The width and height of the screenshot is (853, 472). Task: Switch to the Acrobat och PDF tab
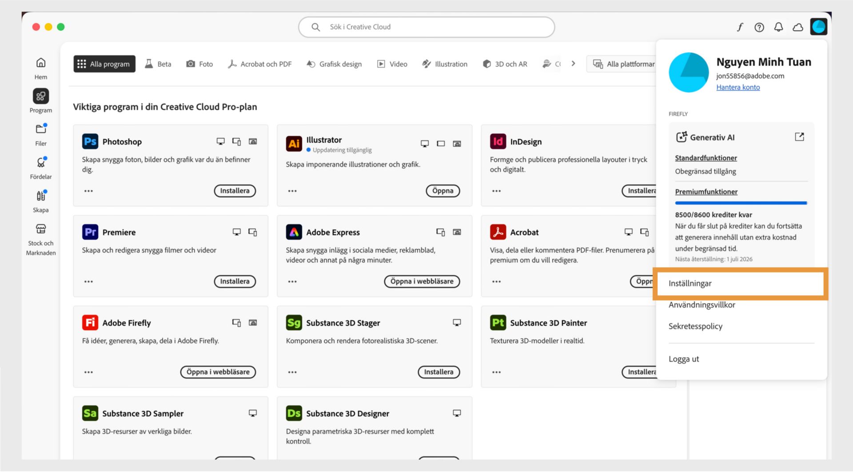[x=259, y=64]
